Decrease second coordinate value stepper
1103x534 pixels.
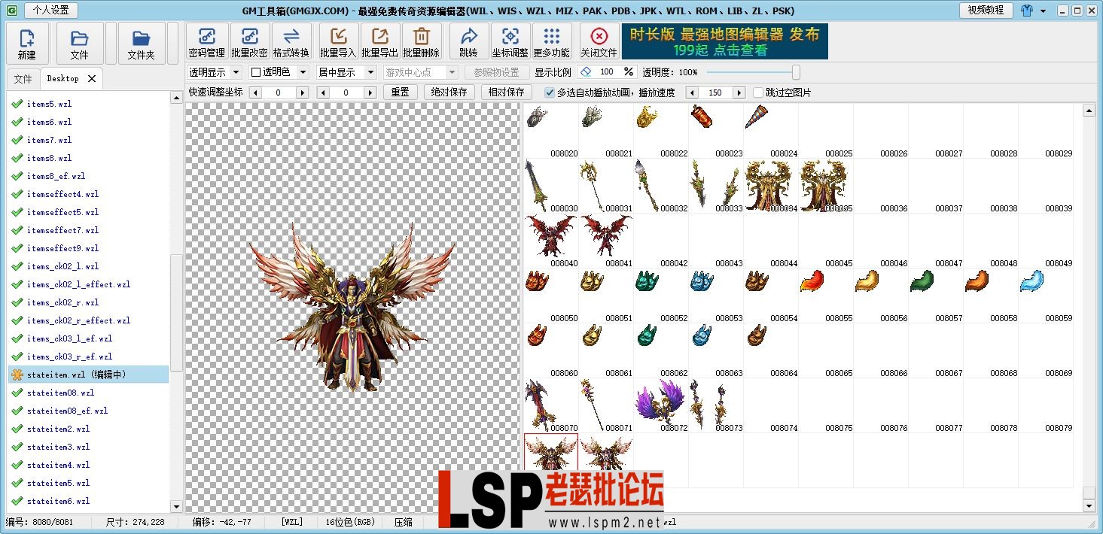(x=322, y=93)
